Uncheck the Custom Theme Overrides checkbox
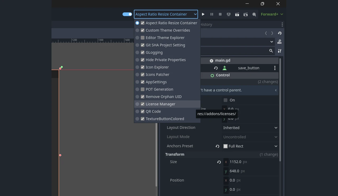The width and height of the screenshot is (338, 196). pyautogui.click(x=143, y=30)
